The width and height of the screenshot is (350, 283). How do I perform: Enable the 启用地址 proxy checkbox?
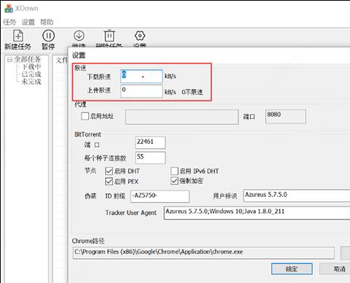click(85, 116)
